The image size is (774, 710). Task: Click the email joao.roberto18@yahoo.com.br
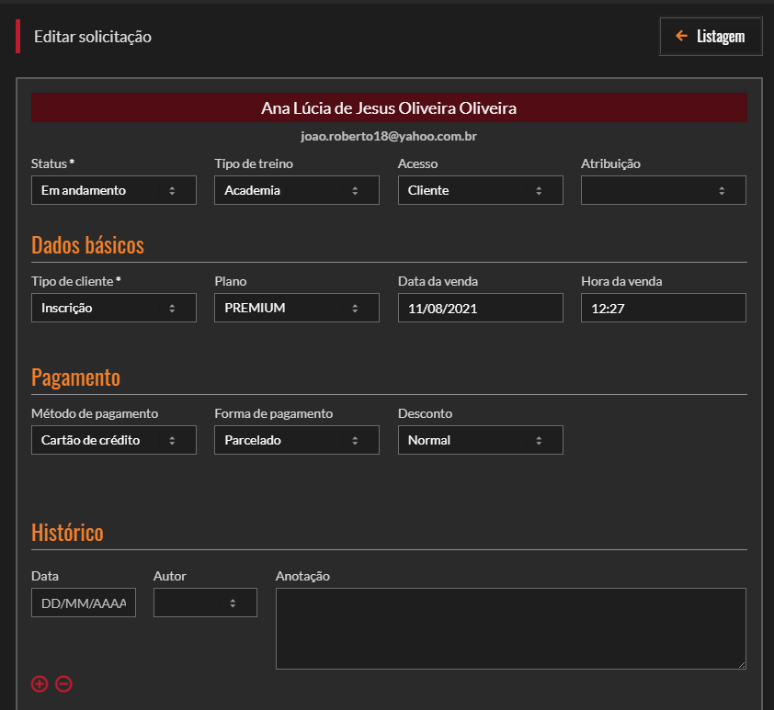point(389,136)
